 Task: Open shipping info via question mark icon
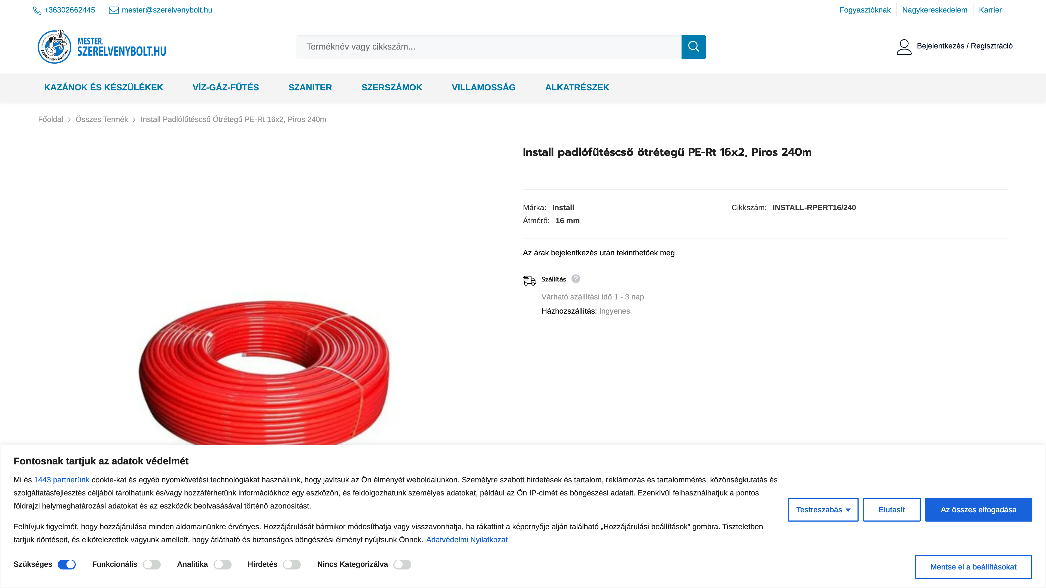pyautogui.click(x=576, y=279)
